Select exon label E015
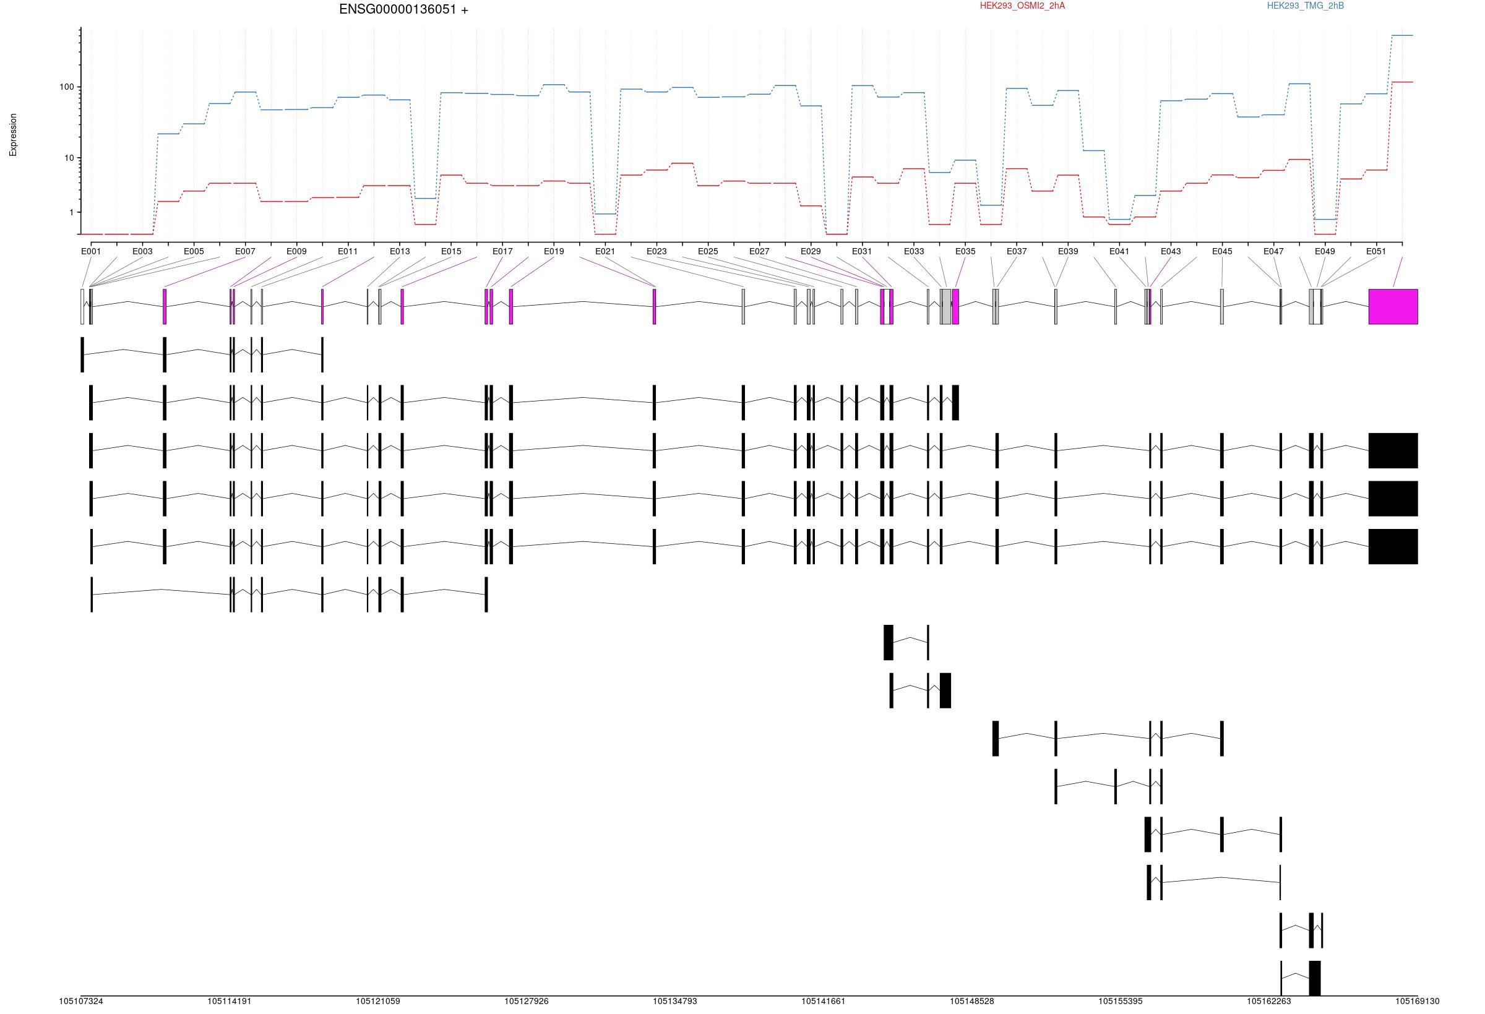This screenshot has width=1485, height=1014. (450, 251)
